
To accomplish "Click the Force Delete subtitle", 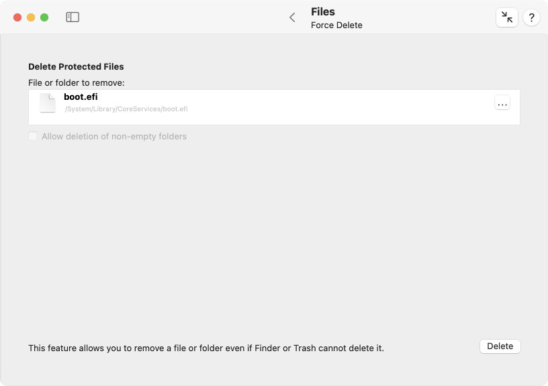I will [x=336, y=25].
